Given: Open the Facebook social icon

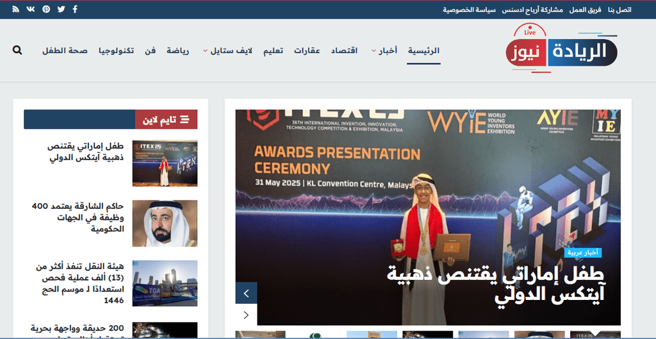Looking at the screenshot, I should click(x=75, y=9).
